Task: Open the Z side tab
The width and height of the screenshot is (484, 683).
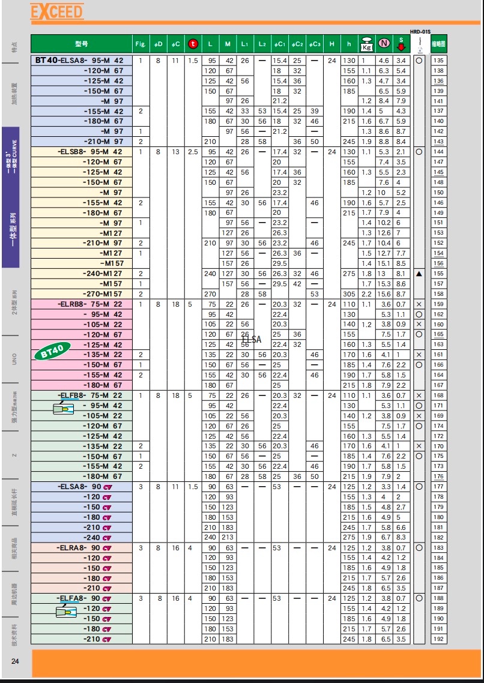Action: [x=14, y=455]
